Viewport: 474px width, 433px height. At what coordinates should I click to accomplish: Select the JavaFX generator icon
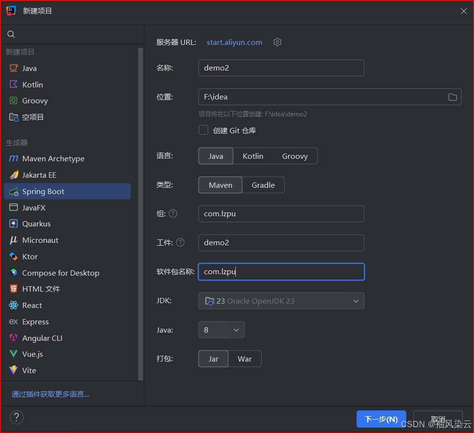pos(14,208)
